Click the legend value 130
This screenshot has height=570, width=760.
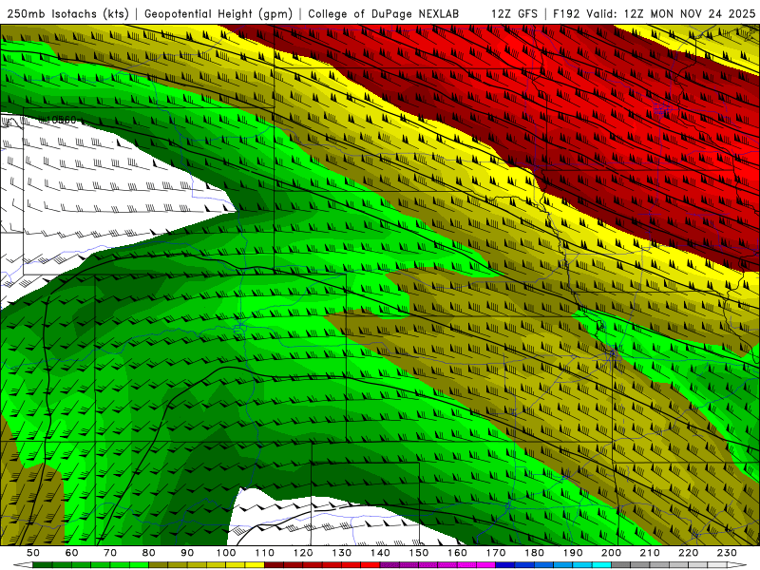point(342,553)
